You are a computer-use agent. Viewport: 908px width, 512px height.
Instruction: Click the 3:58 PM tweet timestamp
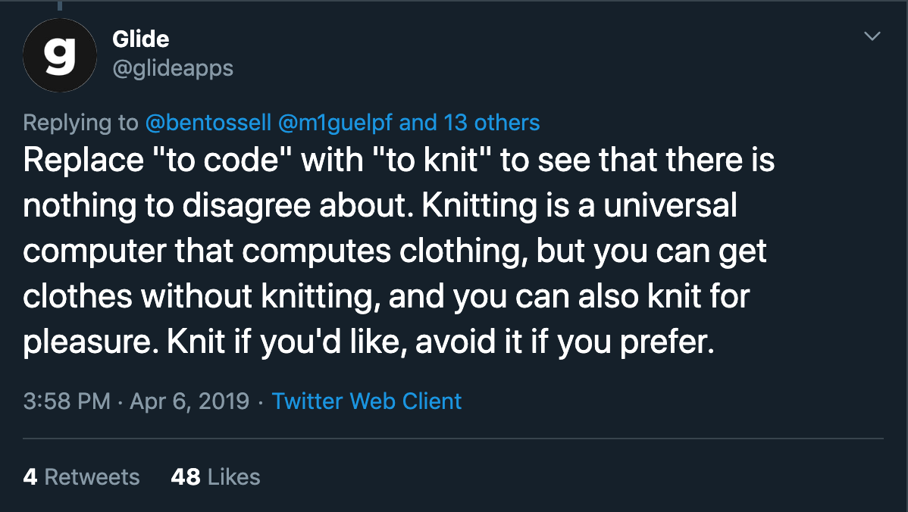pos(67,401)
